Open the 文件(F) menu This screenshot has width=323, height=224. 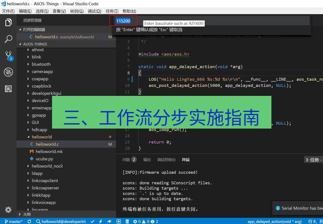tap(8, 11)
